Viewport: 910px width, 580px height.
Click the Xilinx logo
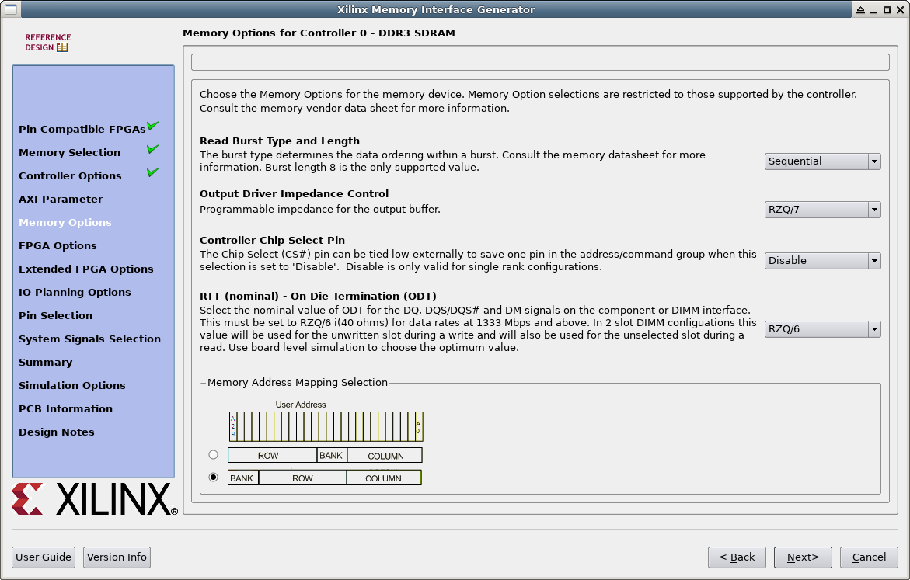[x=94, y=499]
